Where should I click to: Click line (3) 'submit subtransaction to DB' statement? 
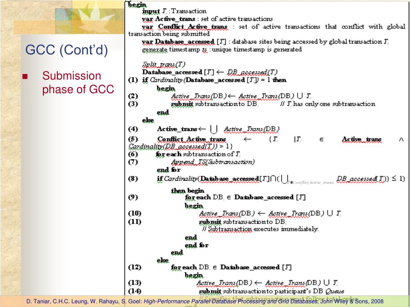coord(215,104)
